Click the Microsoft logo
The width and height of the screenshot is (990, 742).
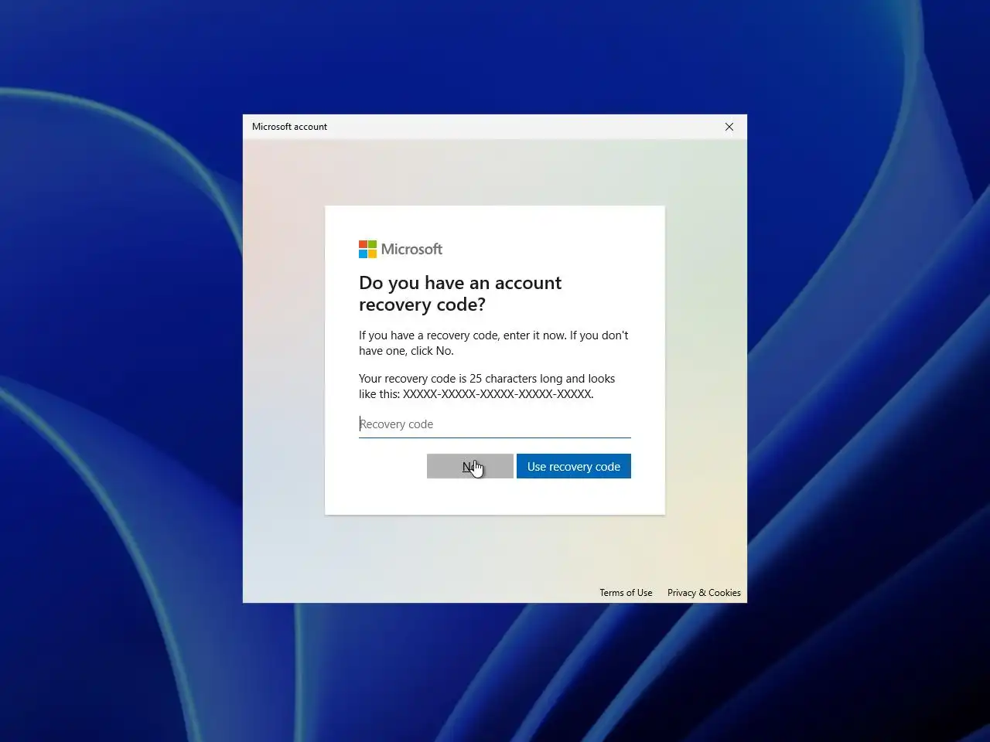[401, 249]
